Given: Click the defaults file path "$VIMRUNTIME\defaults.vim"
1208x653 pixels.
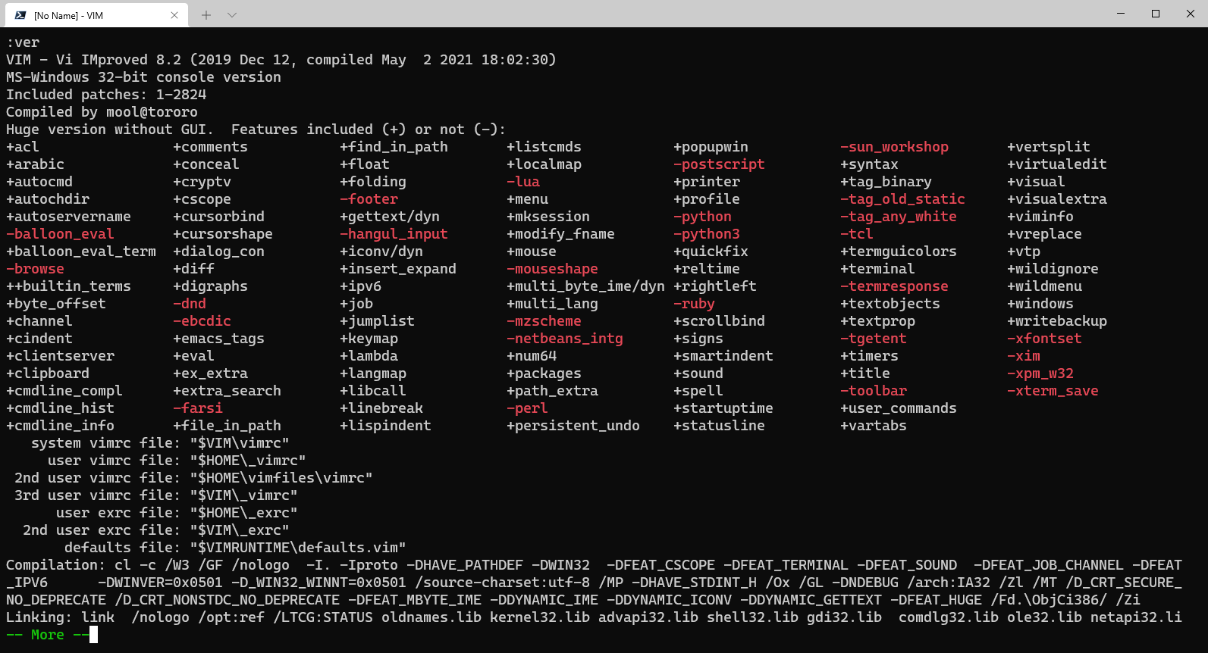Looking at the screenshot, I should (x=298, y=548).
